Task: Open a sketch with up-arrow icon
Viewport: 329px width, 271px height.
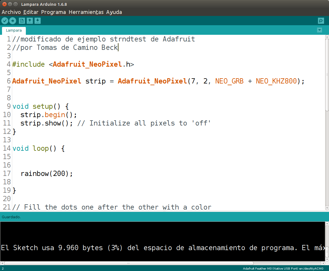Action: click(x=30, y=21)
